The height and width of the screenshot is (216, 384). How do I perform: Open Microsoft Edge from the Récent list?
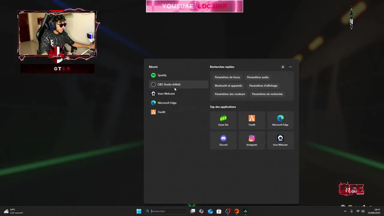click(x=178, y=103)
